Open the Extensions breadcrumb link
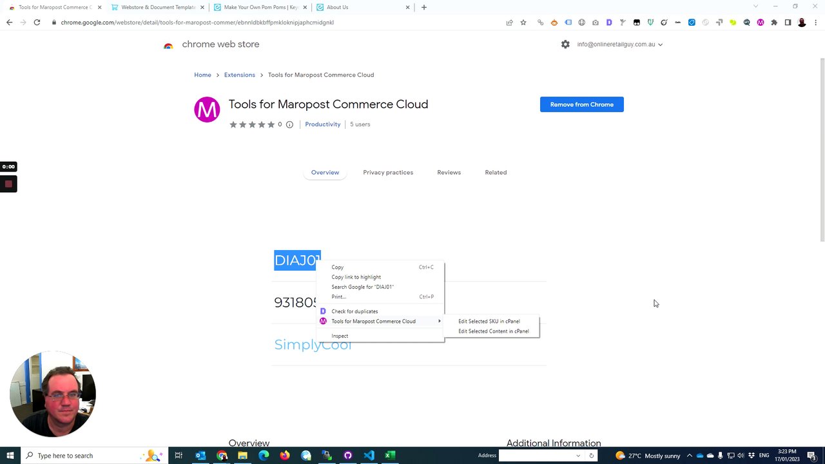Image resolution: width=825 pixels, height=464 pixels. 240,75
